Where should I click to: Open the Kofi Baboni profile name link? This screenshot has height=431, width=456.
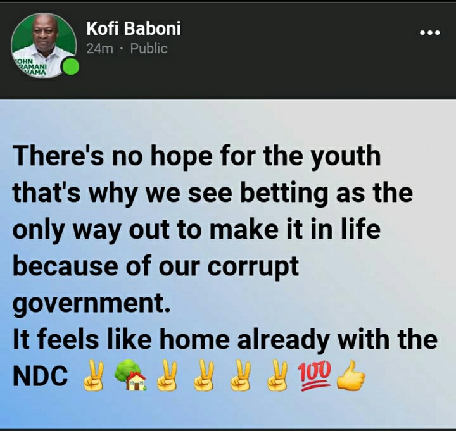coord(133,28)
